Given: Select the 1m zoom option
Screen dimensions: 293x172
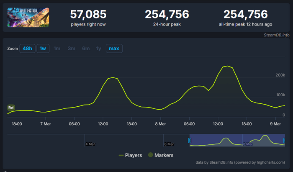Looking at the screenshot, I should tap(57, 49).
